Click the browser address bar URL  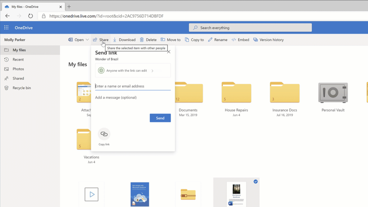click(106, 16)
